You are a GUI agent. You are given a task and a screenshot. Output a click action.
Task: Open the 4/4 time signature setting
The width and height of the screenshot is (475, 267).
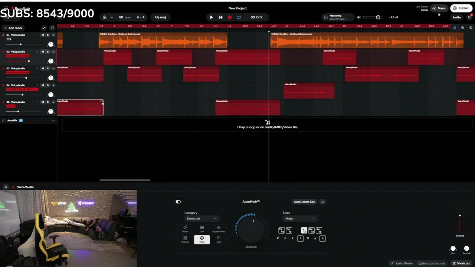pos(141,17)
